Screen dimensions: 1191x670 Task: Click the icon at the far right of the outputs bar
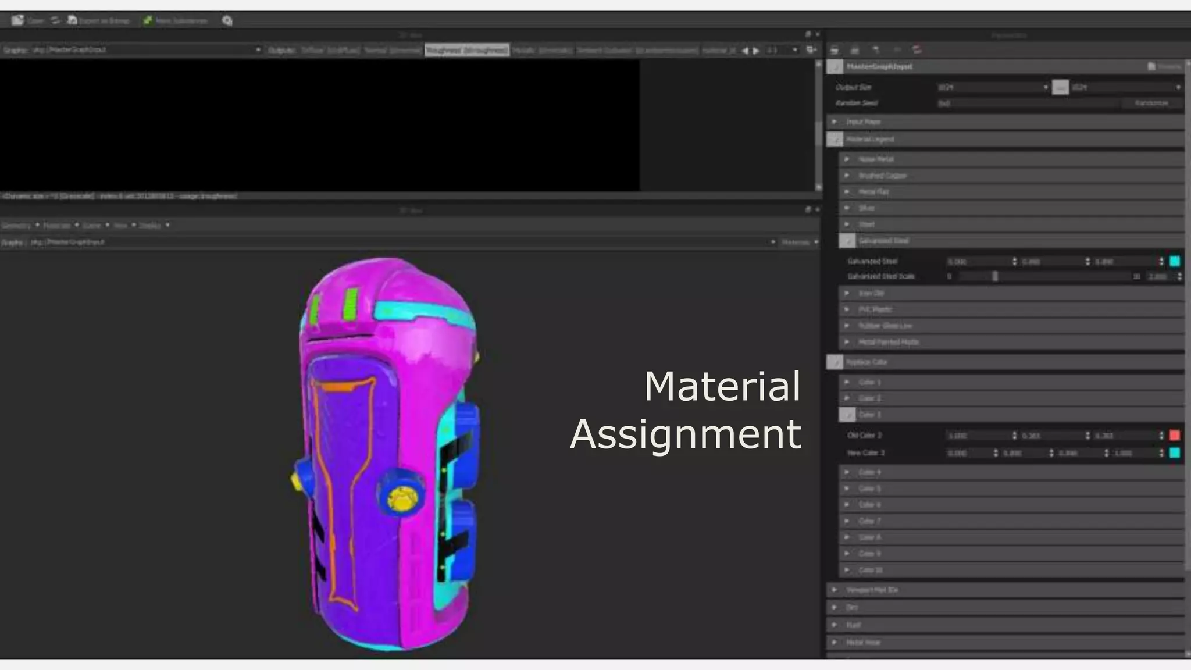tap(811, 50)
